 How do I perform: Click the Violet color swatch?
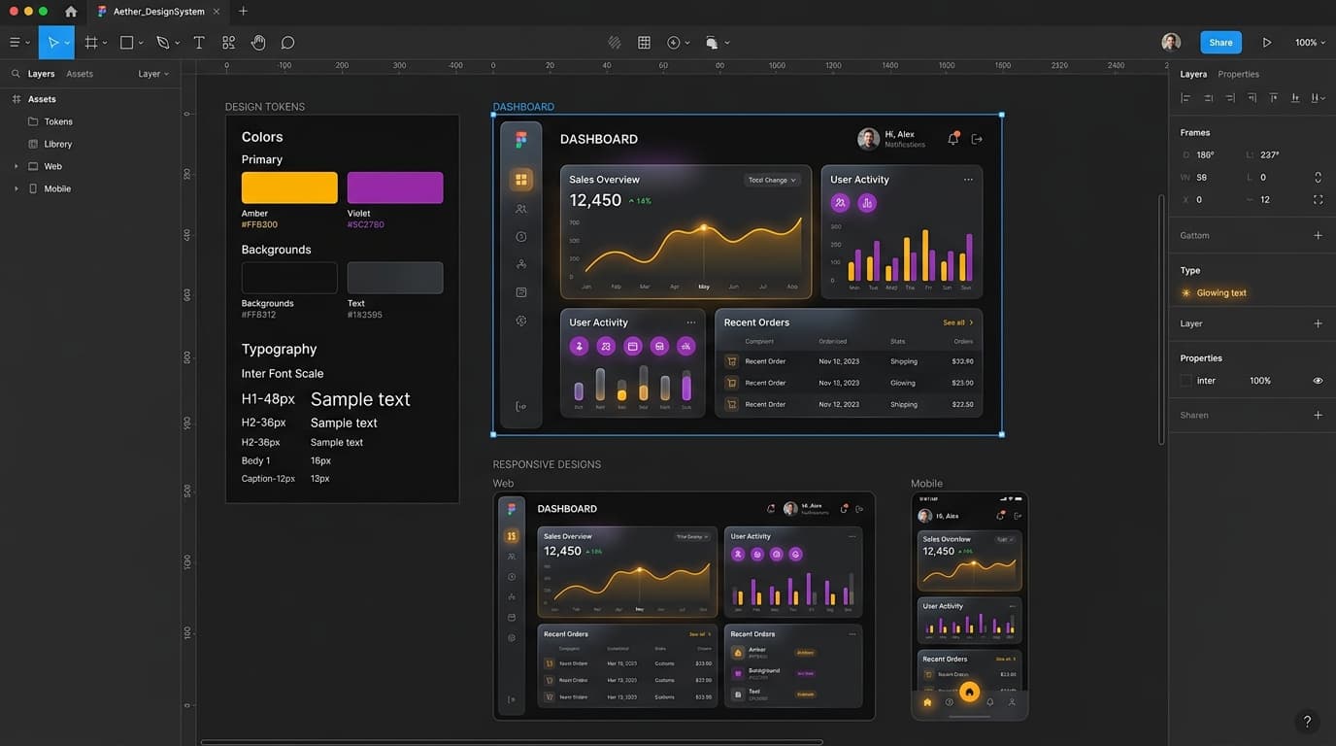click(x=395, y=187)
